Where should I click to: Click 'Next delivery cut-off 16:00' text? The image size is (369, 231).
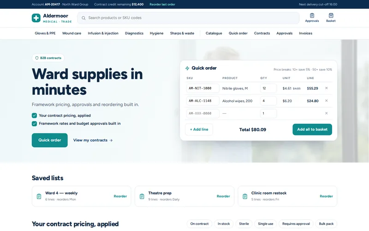(x=318, y=4)
